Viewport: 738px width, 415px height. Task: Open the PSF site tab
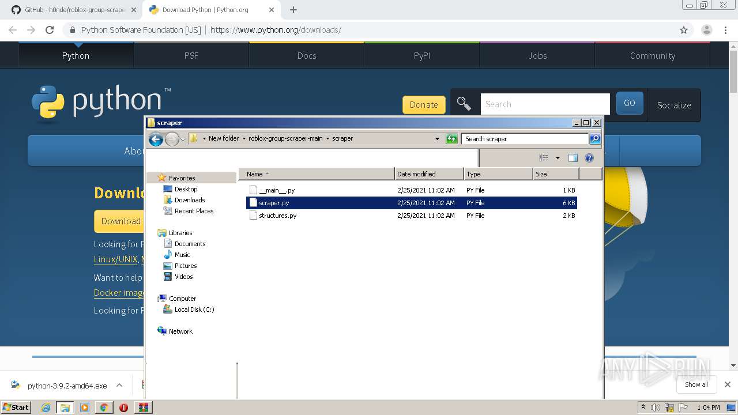coord(191,55)
